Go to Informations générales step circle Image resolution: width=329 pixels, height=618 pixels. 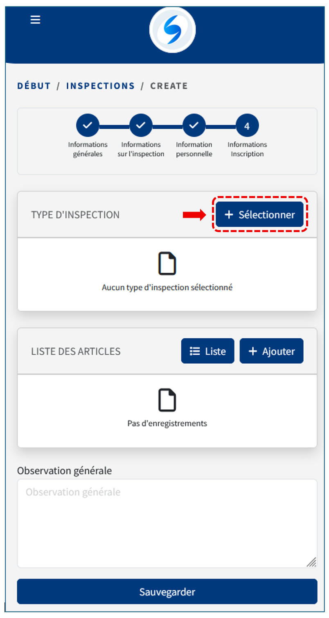88,125
